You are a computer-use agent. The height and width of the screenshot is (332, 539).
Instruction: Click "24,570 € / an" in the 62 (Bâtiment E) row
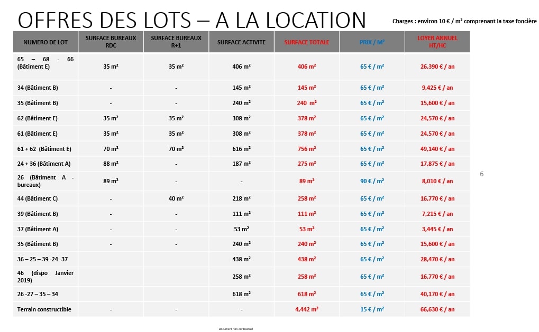437,118
